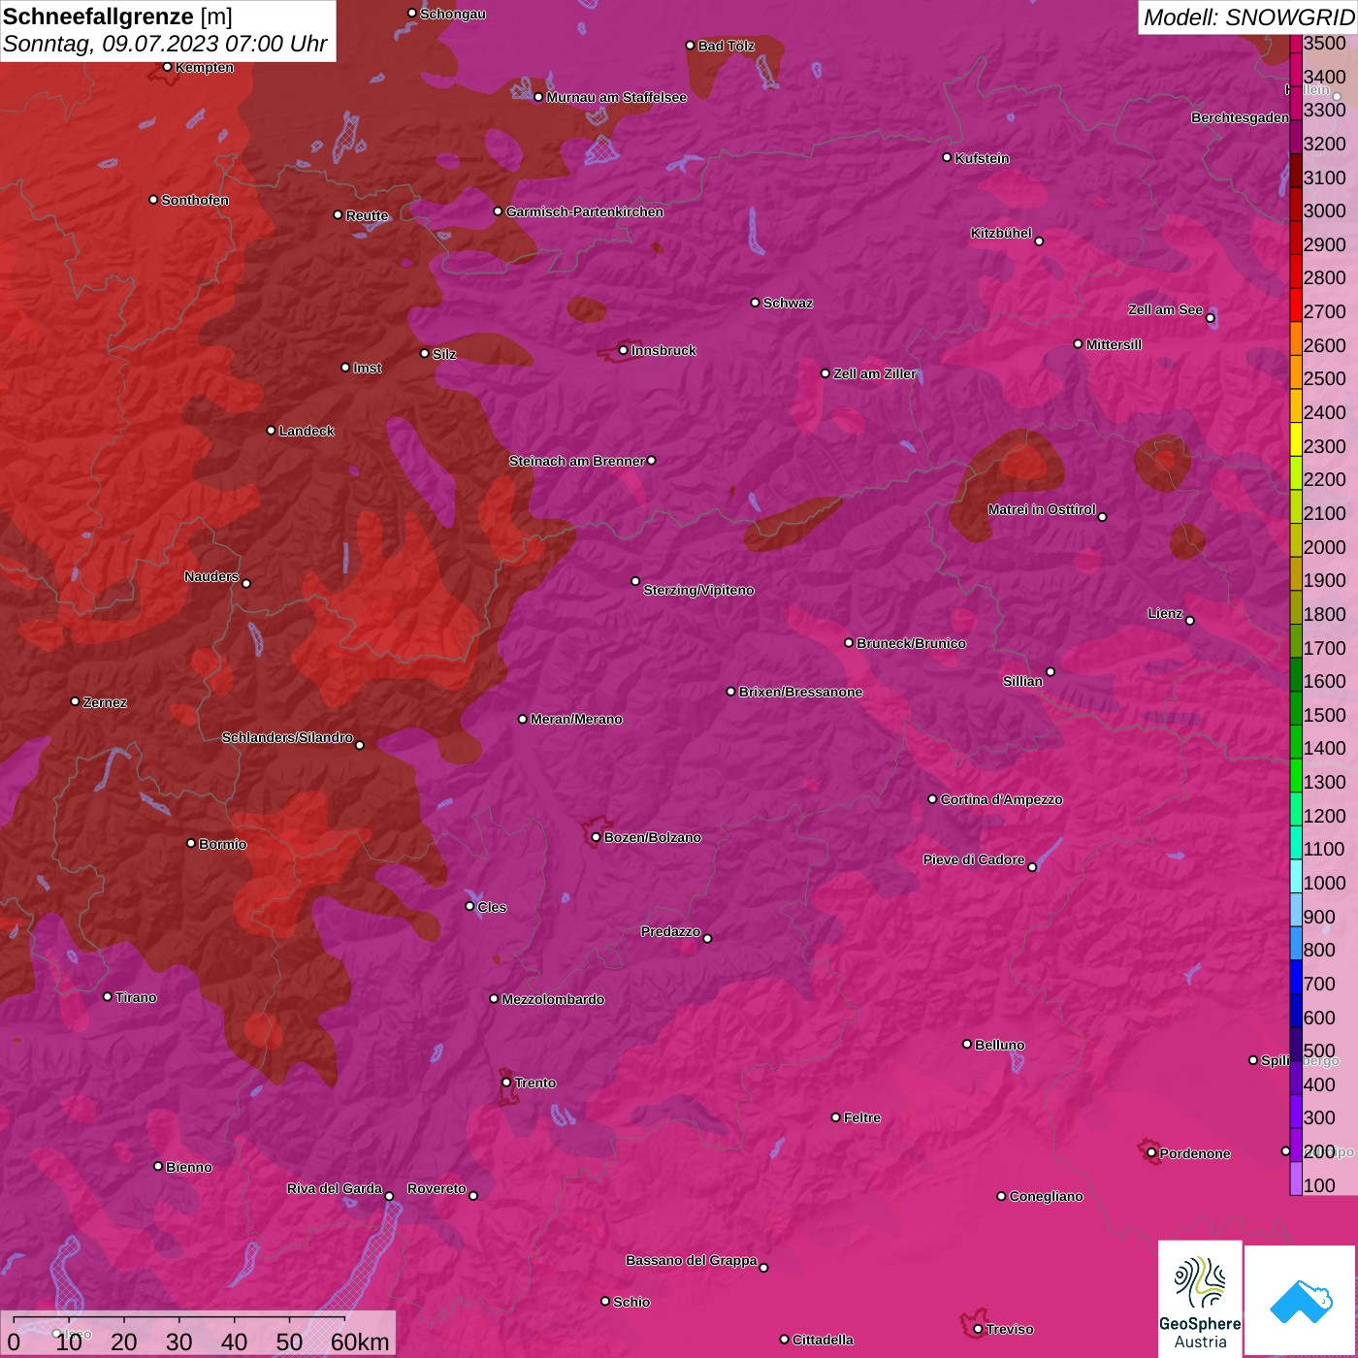Click the Steinach am Brenner label
The width and height of the screenshot is (1358, 1358).
[577, 461]
